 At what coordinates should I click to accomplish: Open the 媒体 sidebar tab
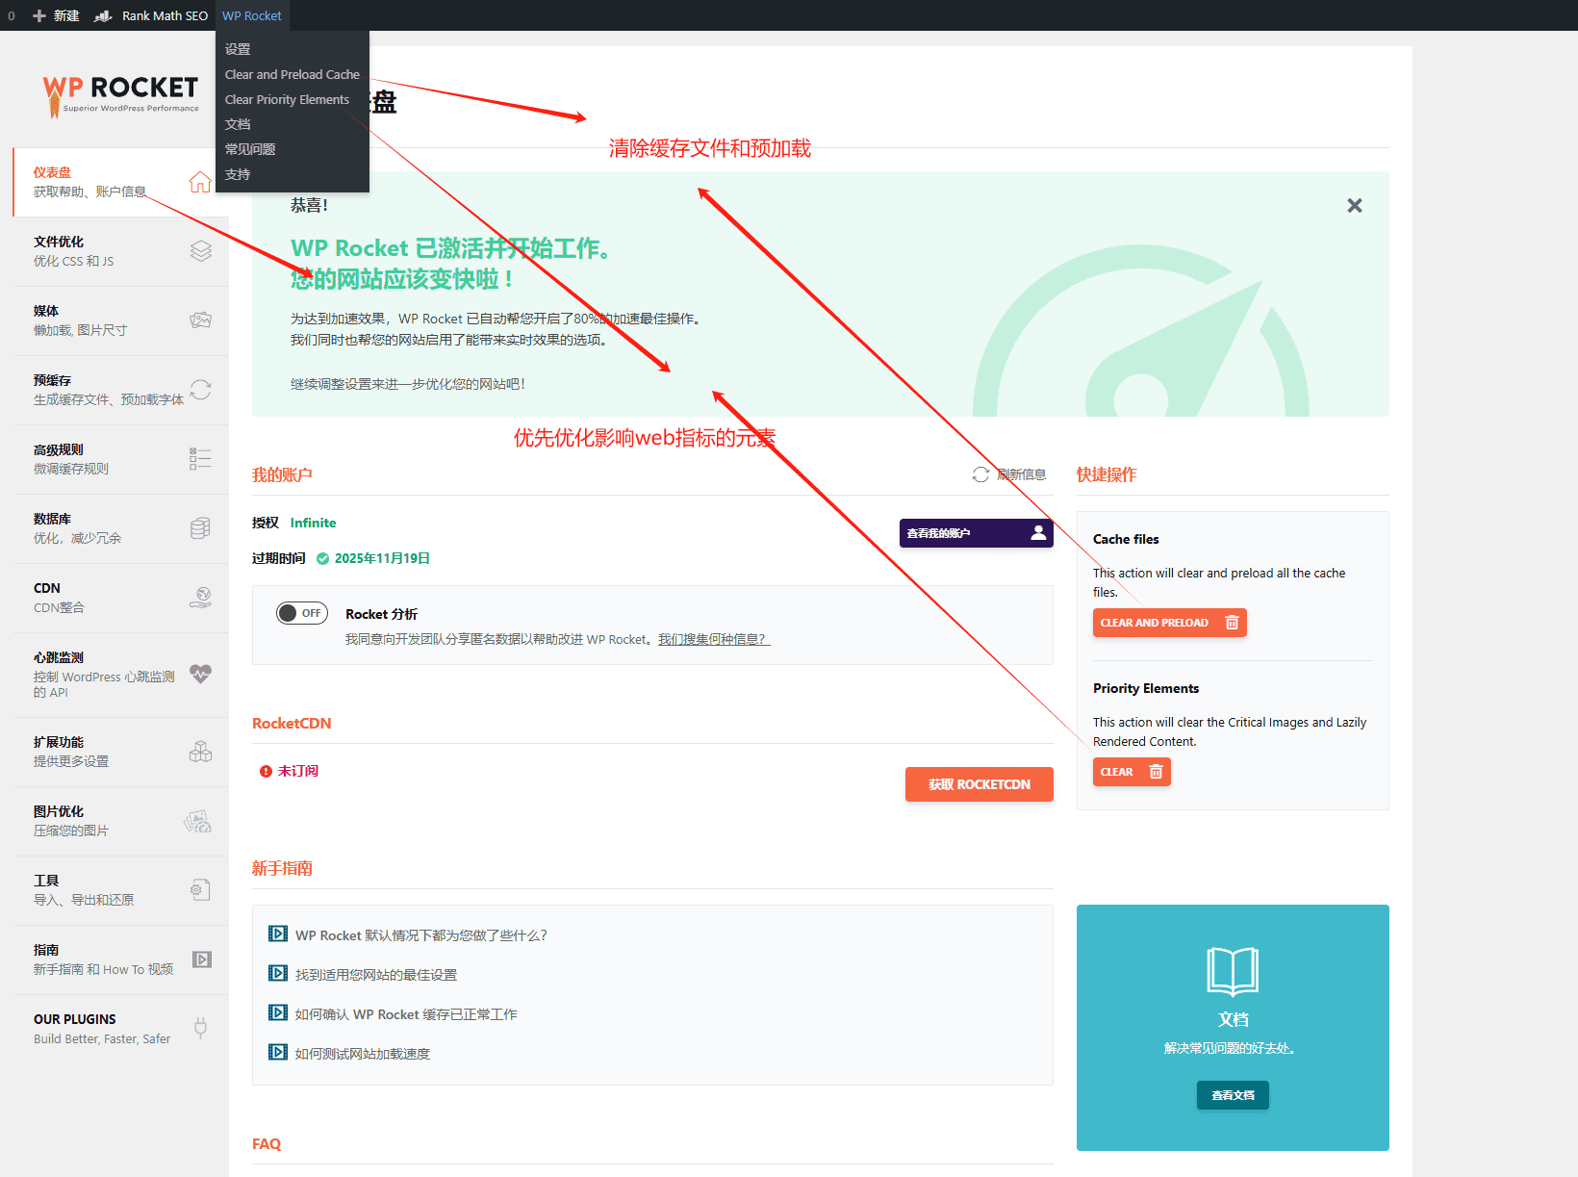point(121,320)
